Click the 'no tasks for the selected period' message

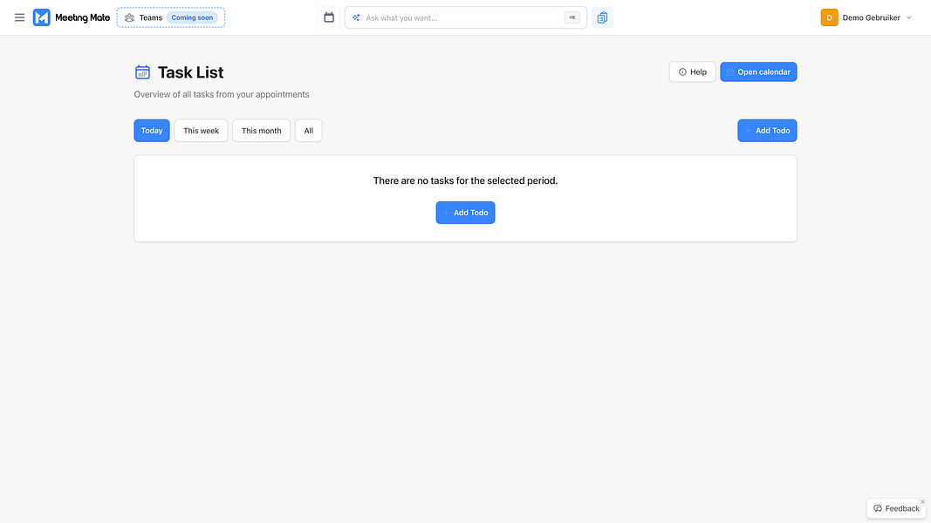coord(466,180)
